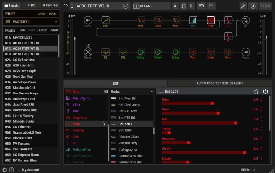Select the Vol block in signal path
The height and width of the screenshot is (173, 275).
coord(193,20)
